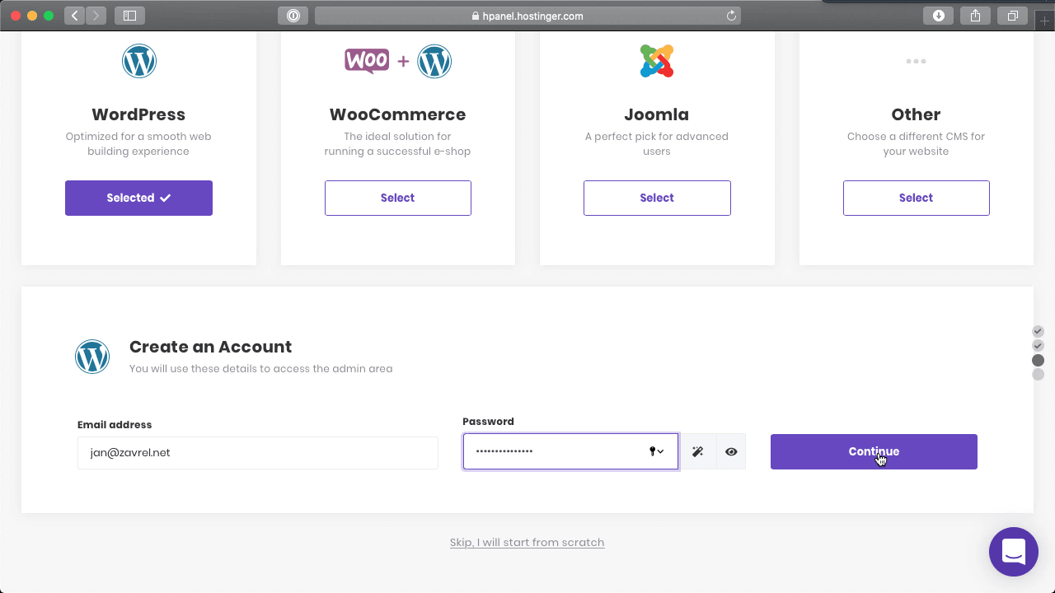Screen dimensions: 1055x593
Task: Click 'Choose a different CMS for your website'
Action: (916, 144)
